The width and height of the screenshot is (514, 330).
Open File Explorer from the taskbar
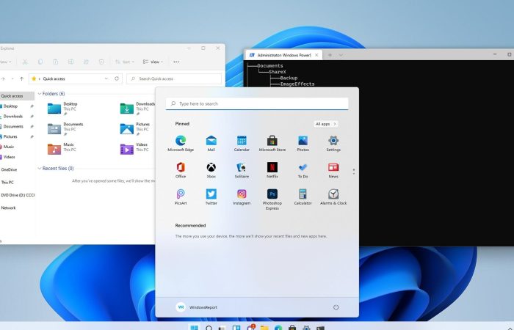pyautogui.click(x=264, y=328)
